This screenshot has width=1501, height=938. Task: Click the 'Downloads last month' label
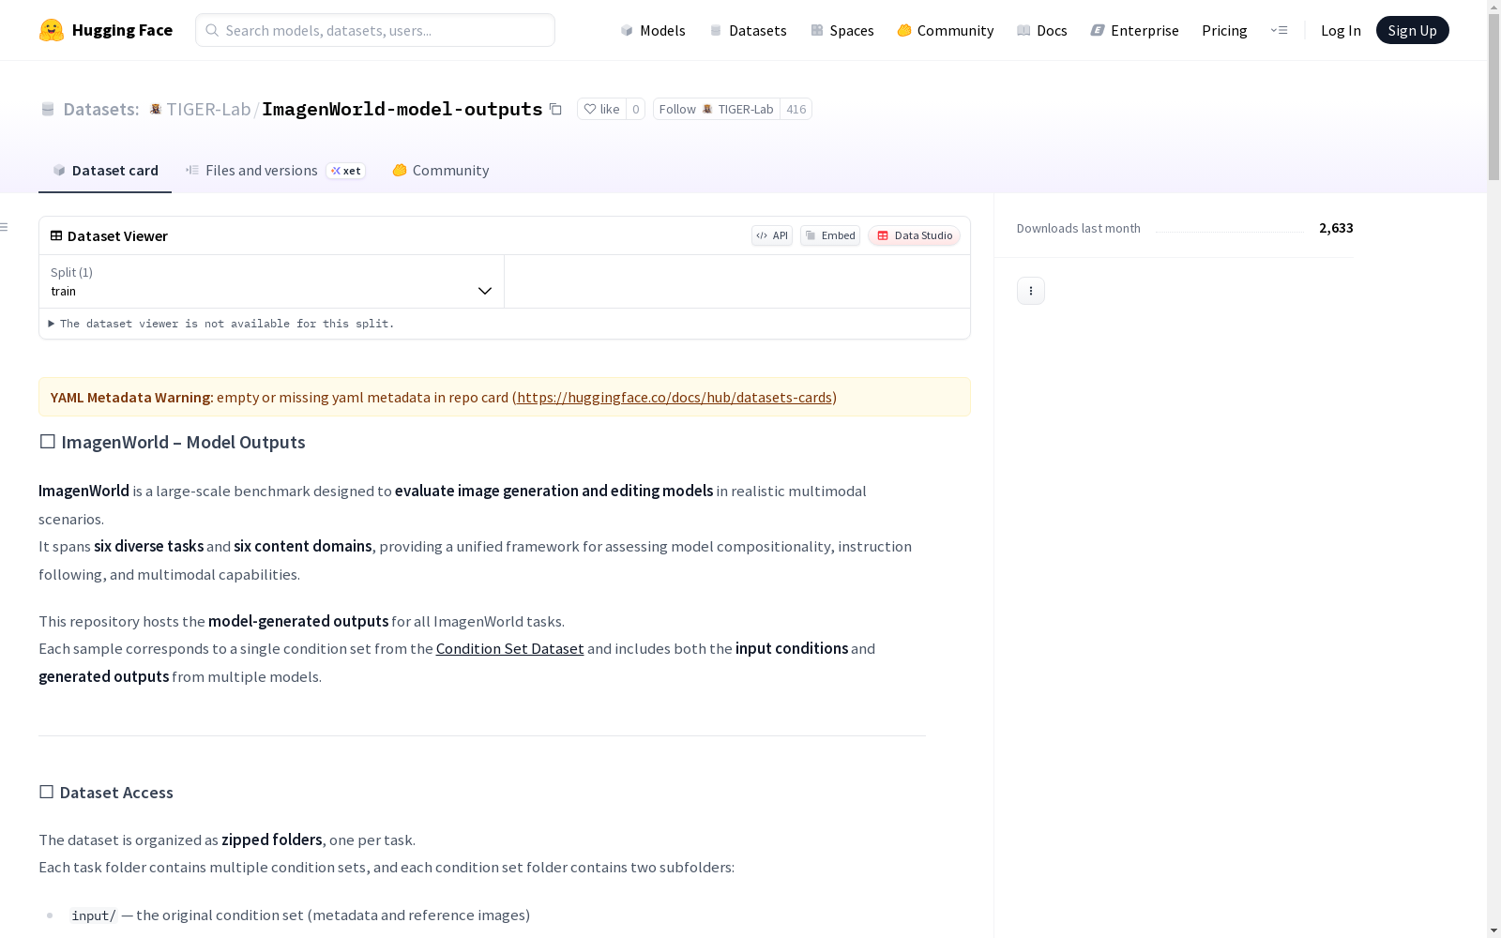click(x=1079, y=228)
